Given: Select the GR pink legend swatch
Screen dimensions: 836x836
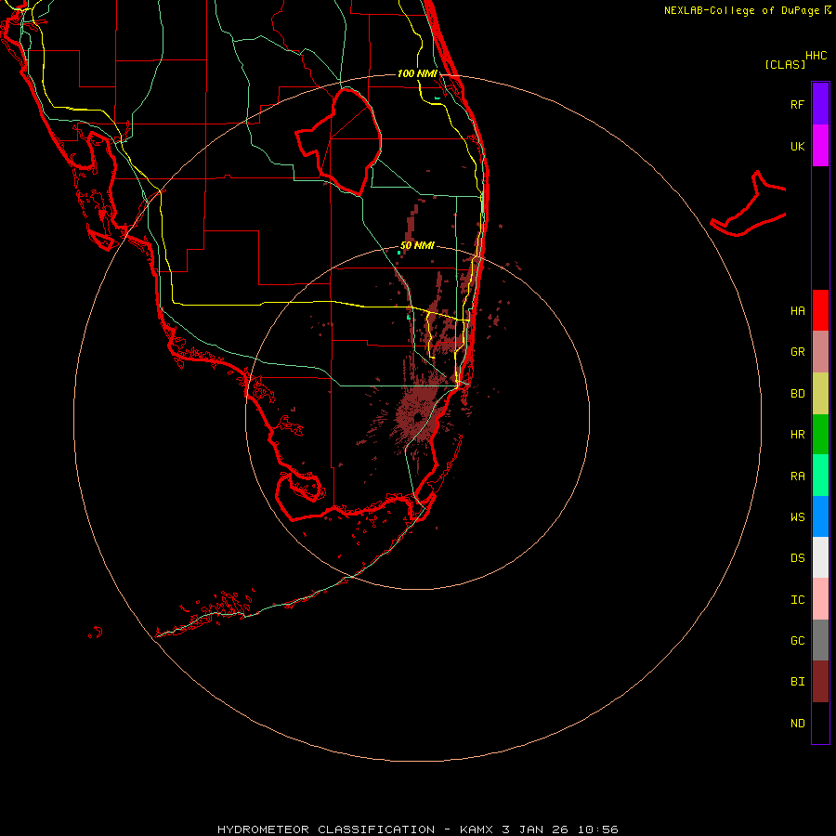Looking at the screenshot, I should coord(820,352).
